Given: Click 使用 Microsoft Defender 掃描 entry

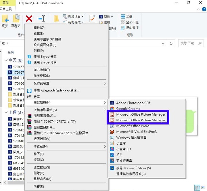Looking at the screenshot, I should coord(66,91).
